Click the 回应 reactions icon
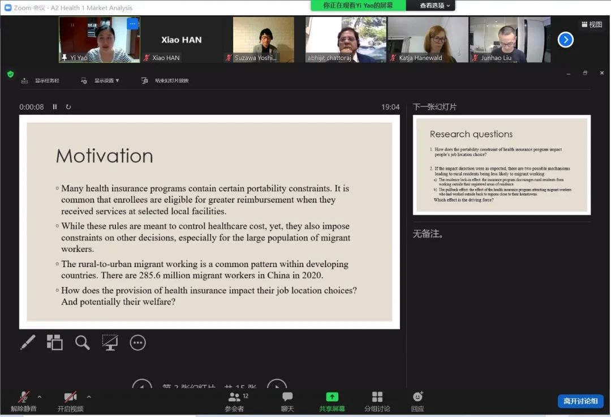The width and height of the screenshot is (611, 417). pyautogui.click(x=418, y=401)
